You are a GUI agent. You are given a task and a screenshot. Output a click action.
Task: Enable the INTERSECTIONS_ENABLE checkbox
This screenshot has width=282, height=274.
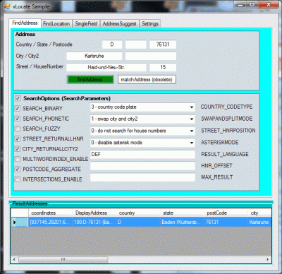tap(18, 179)
